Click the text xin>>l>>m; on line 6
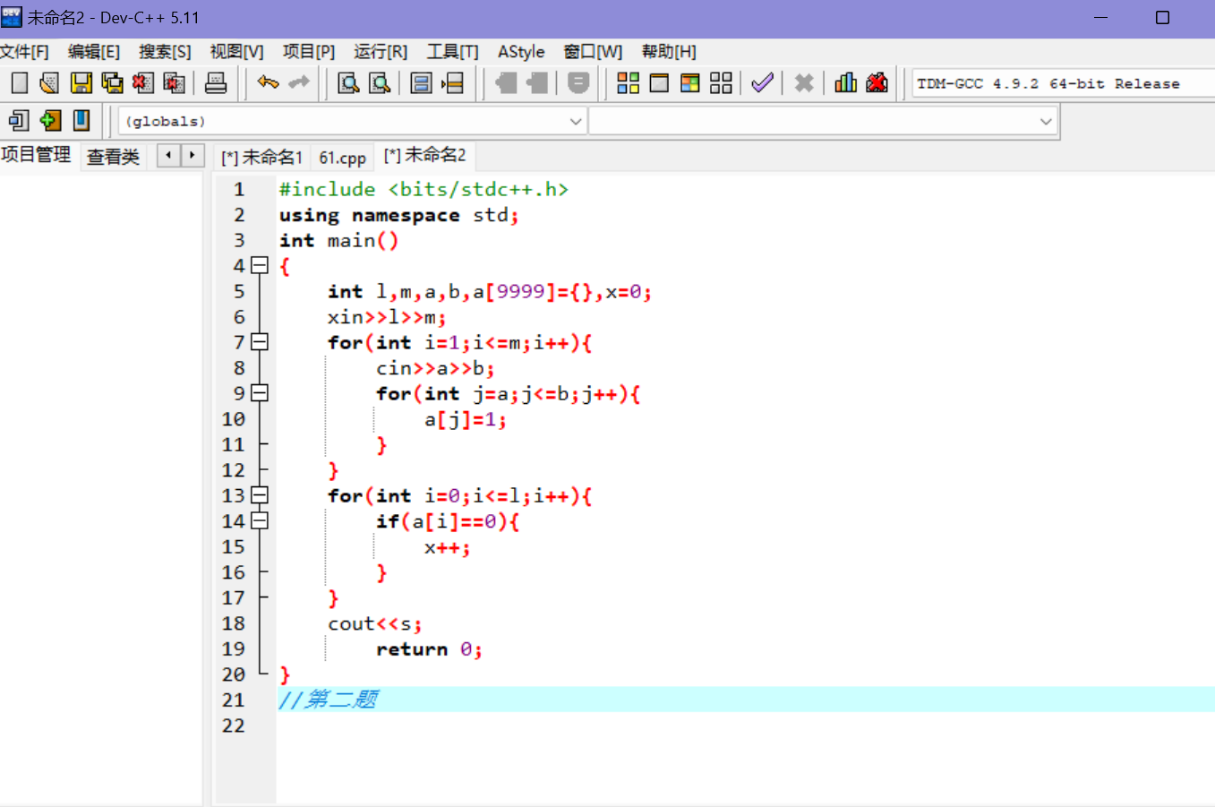Viewport: 1215px width, 807px height. (387, 317)
